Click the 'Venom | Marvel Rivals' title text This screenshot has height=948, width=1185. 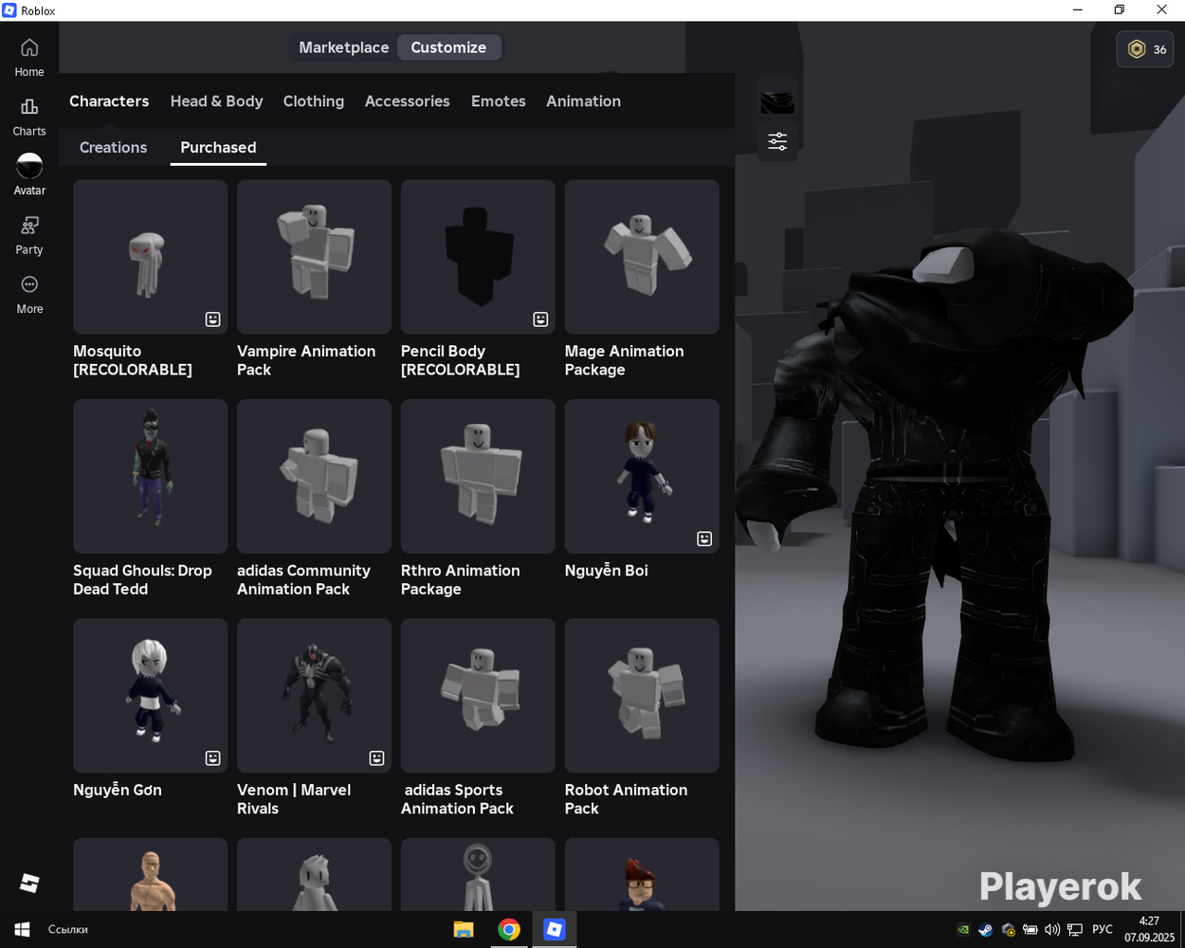point(294,799)
